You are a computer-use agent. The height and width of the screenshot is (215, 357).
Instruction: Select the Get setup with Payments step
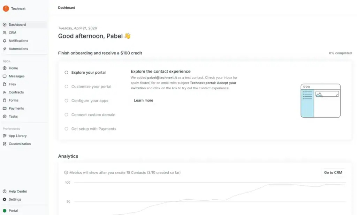[x=66, y=128]
